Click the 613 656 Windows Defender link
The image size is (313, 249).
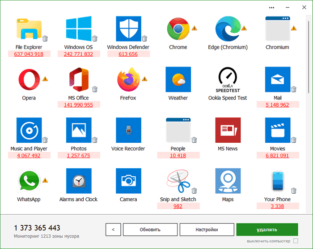[x=128, y=54]
